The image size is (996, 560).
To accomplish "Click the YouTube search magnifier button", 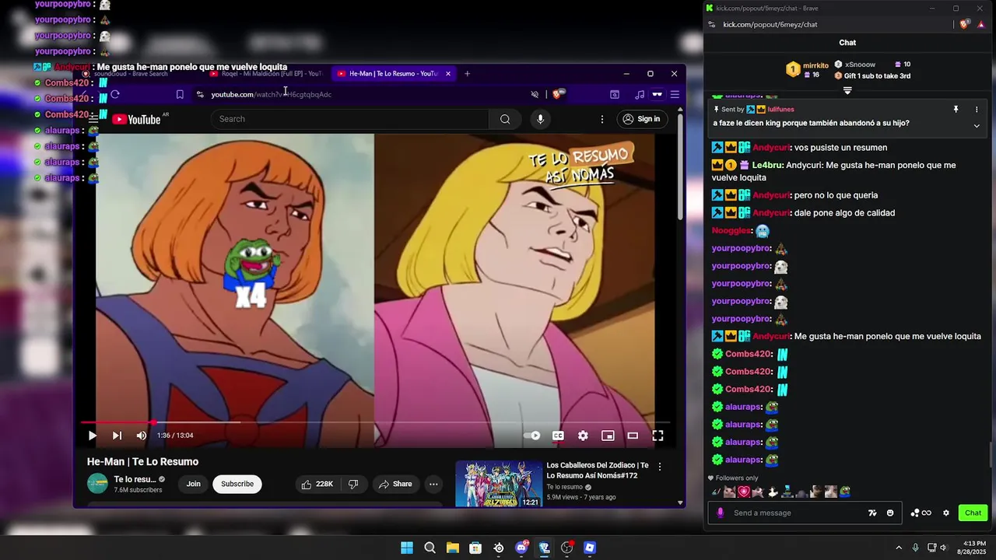I will [x=505, y=119].
